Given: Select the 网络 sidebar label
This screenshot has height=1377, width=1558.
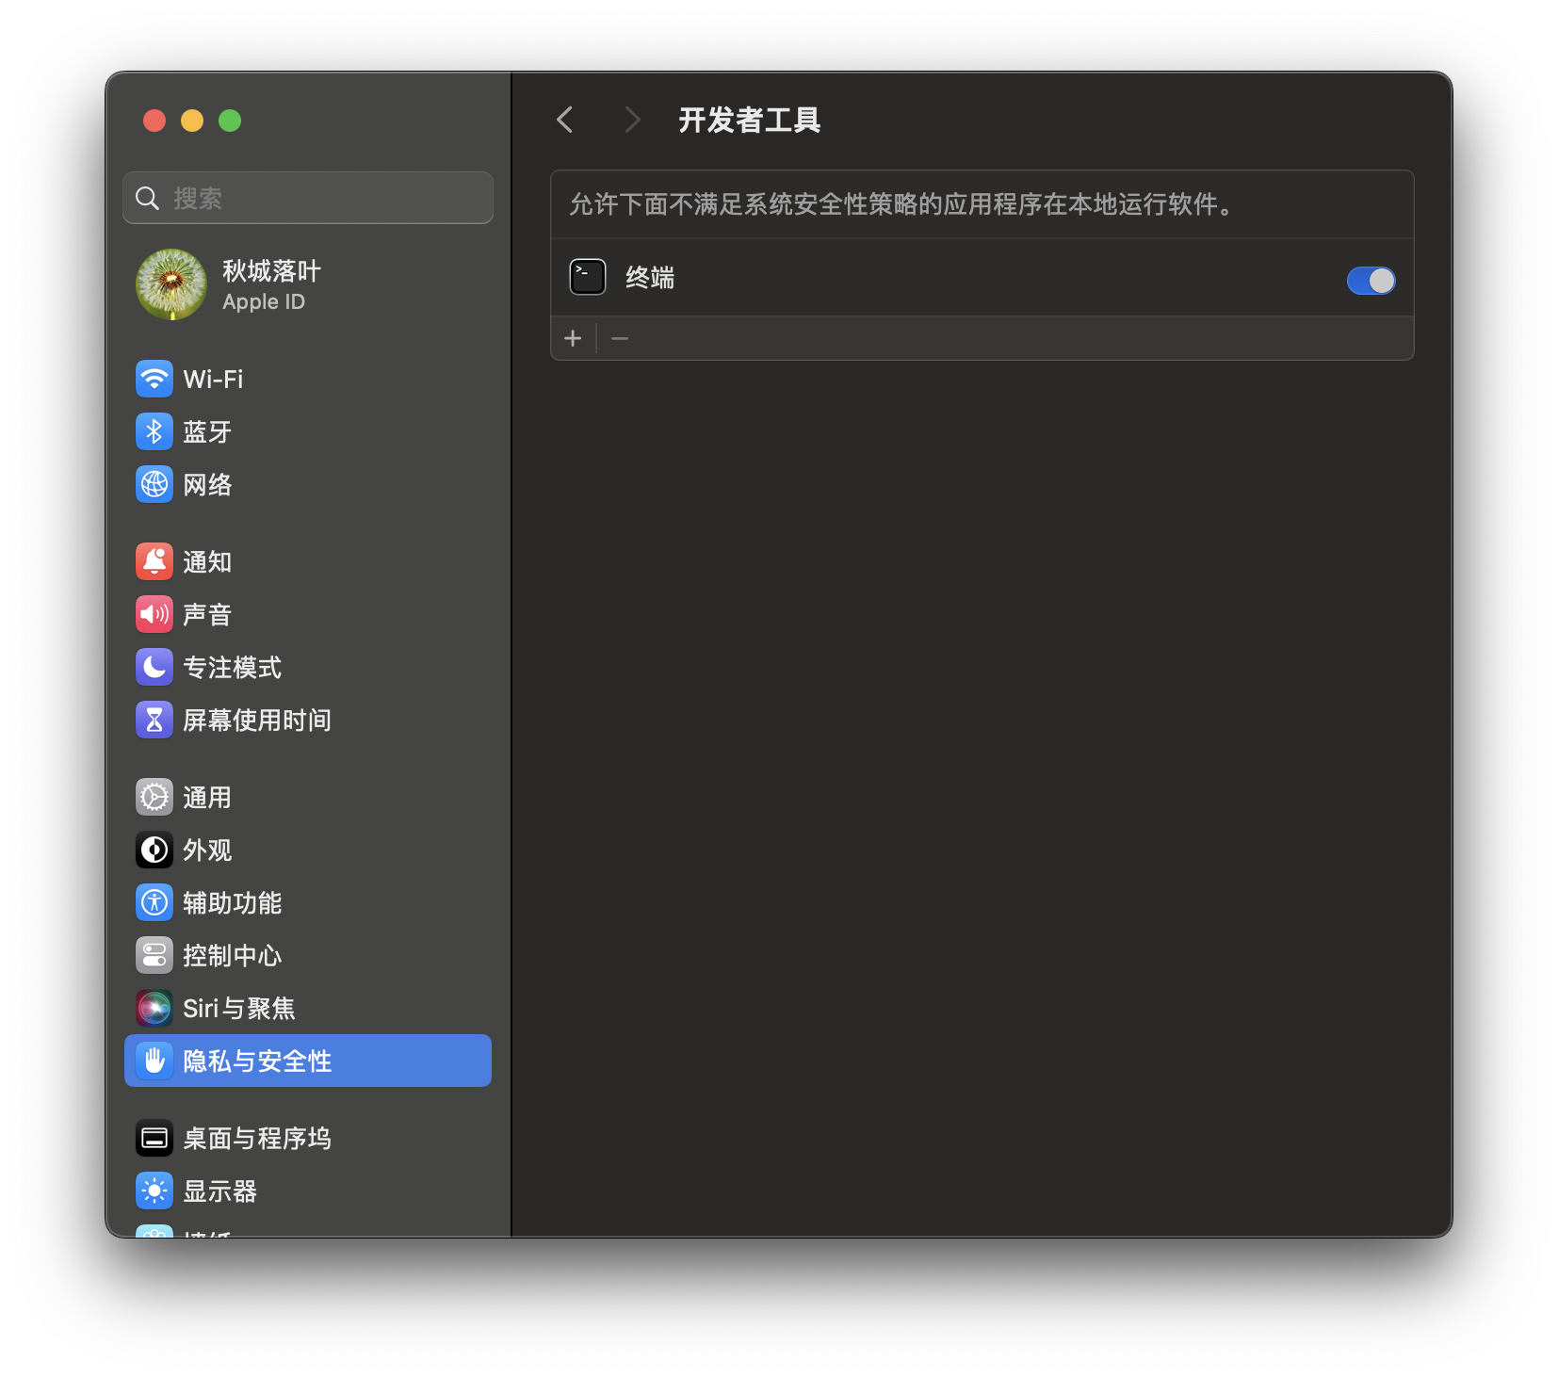Looking at the screenshot, I should (x=207, y=484).
